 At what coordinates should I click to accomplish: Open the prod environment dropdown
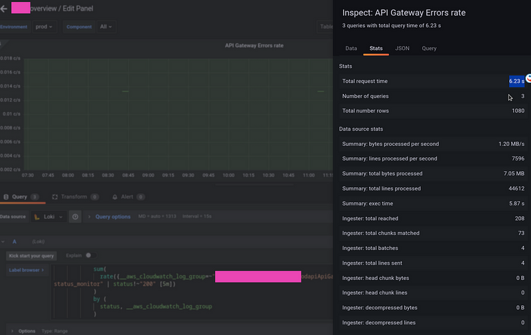pos(44,27)
